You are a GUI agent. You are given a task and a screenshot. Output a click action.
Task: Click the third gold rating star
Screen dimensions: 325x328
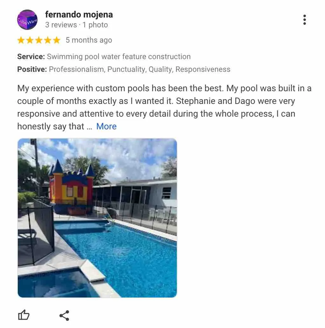(39, 40)
